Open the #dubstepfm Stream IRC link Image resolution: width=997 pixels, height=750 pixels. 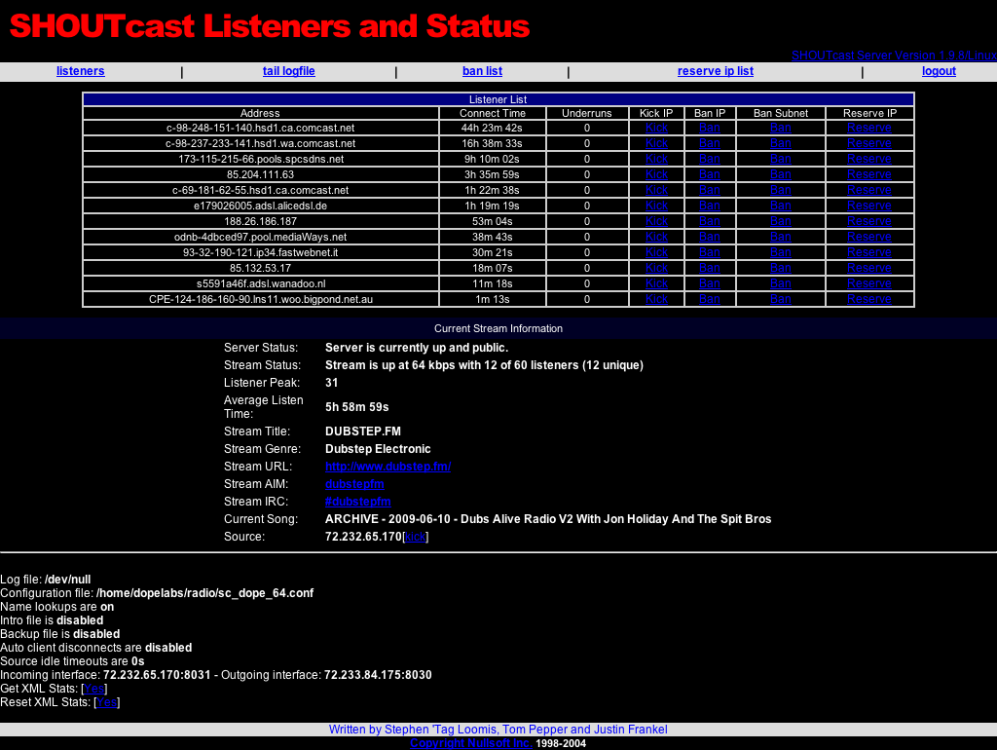point(358,502)
